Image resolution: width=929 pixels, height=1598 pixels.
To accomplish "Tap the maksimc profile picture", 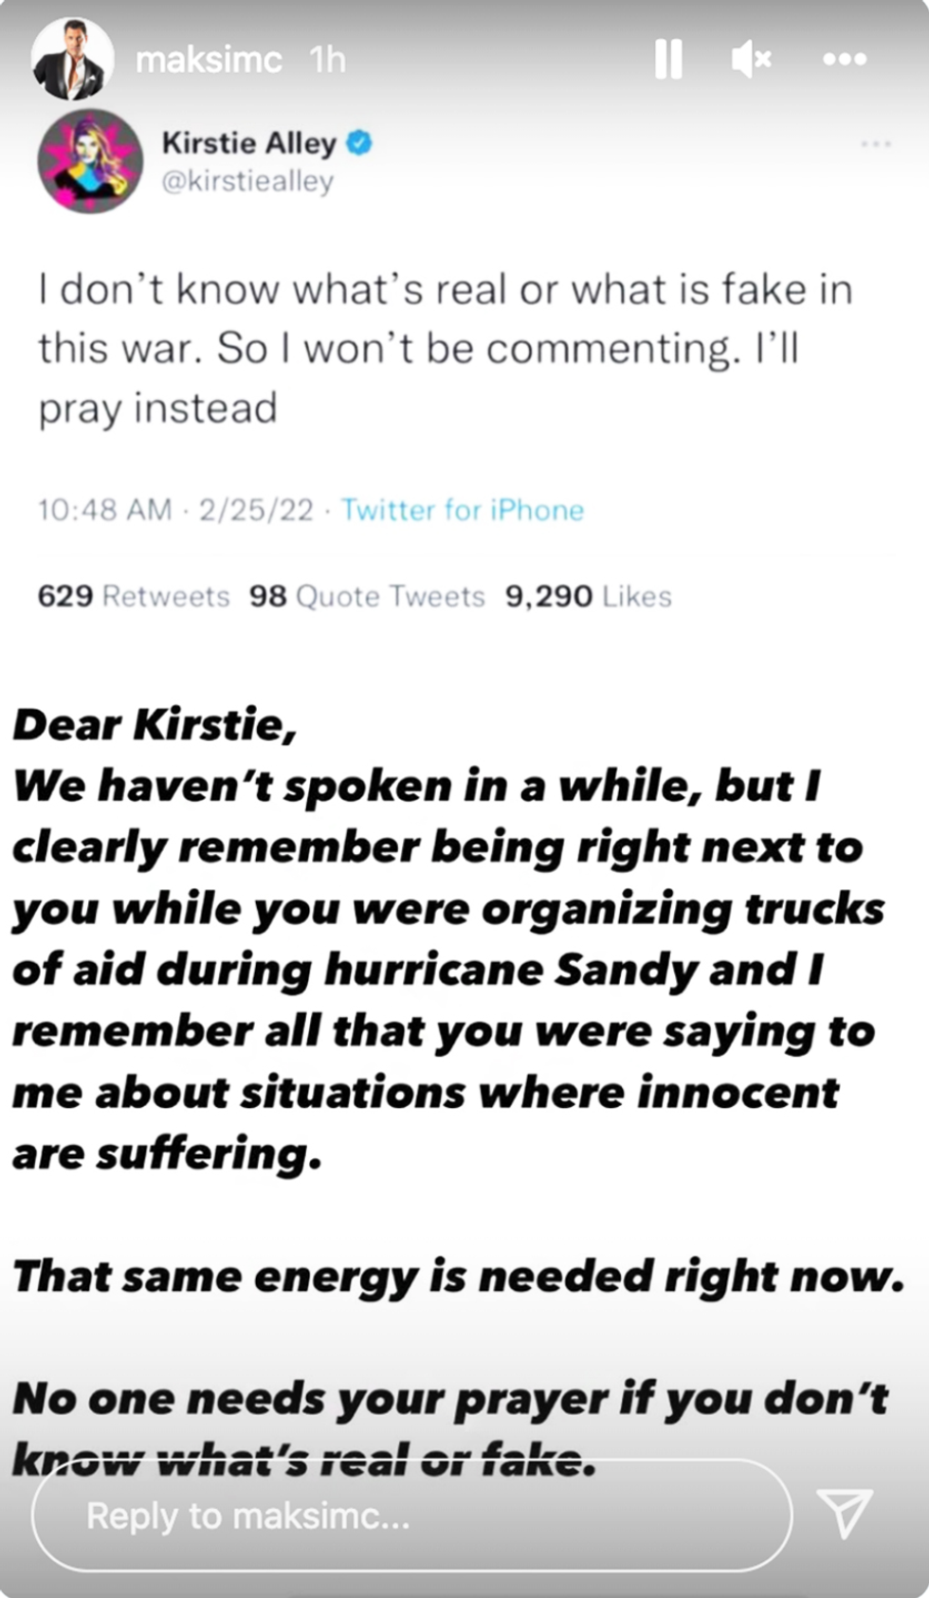I will point(72,59).
